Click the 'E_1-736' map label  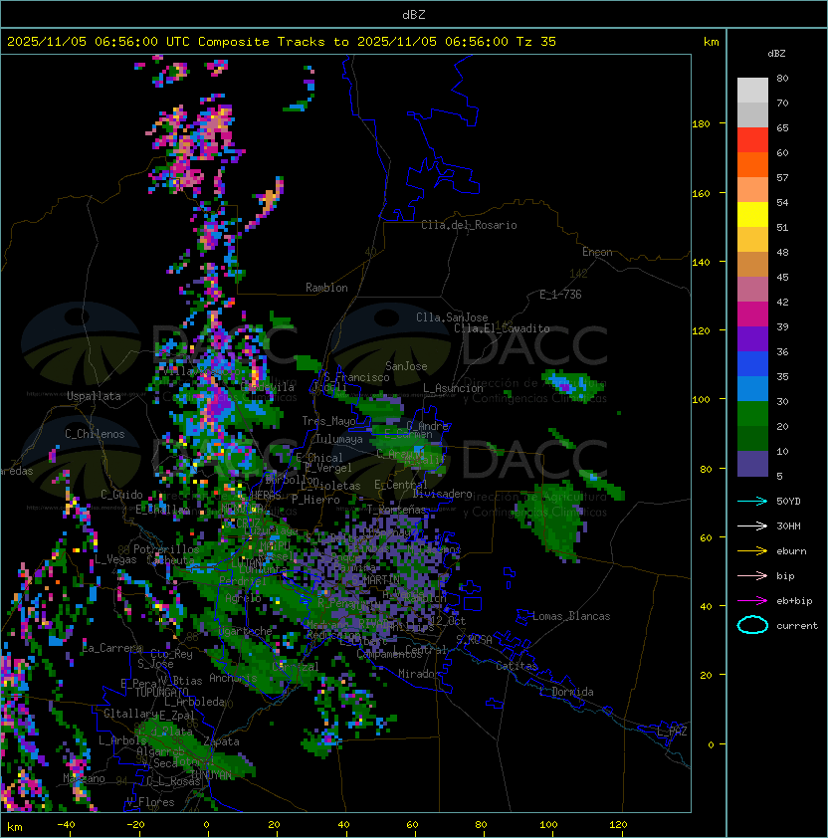click(560, 295)
